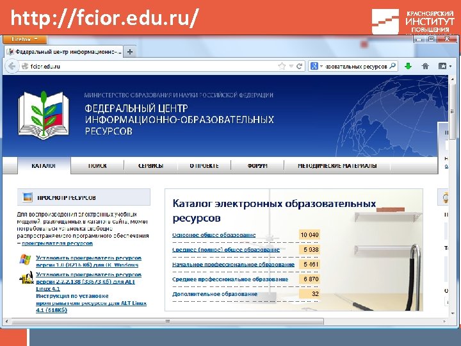
Task: Open Дополнительное образование link
Action: 214,294
